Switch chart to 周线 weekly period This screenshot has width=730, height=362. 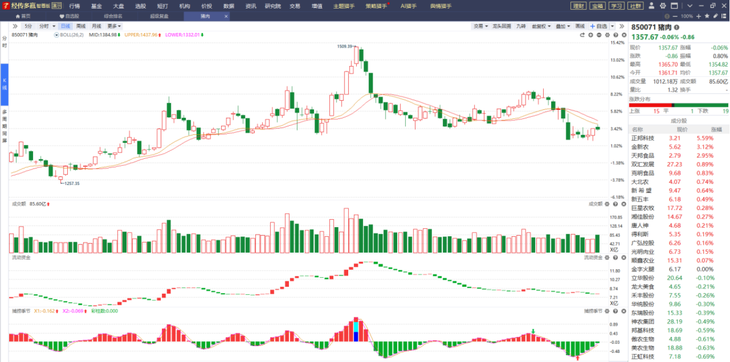pyautogui.click(x=81, y=26)
